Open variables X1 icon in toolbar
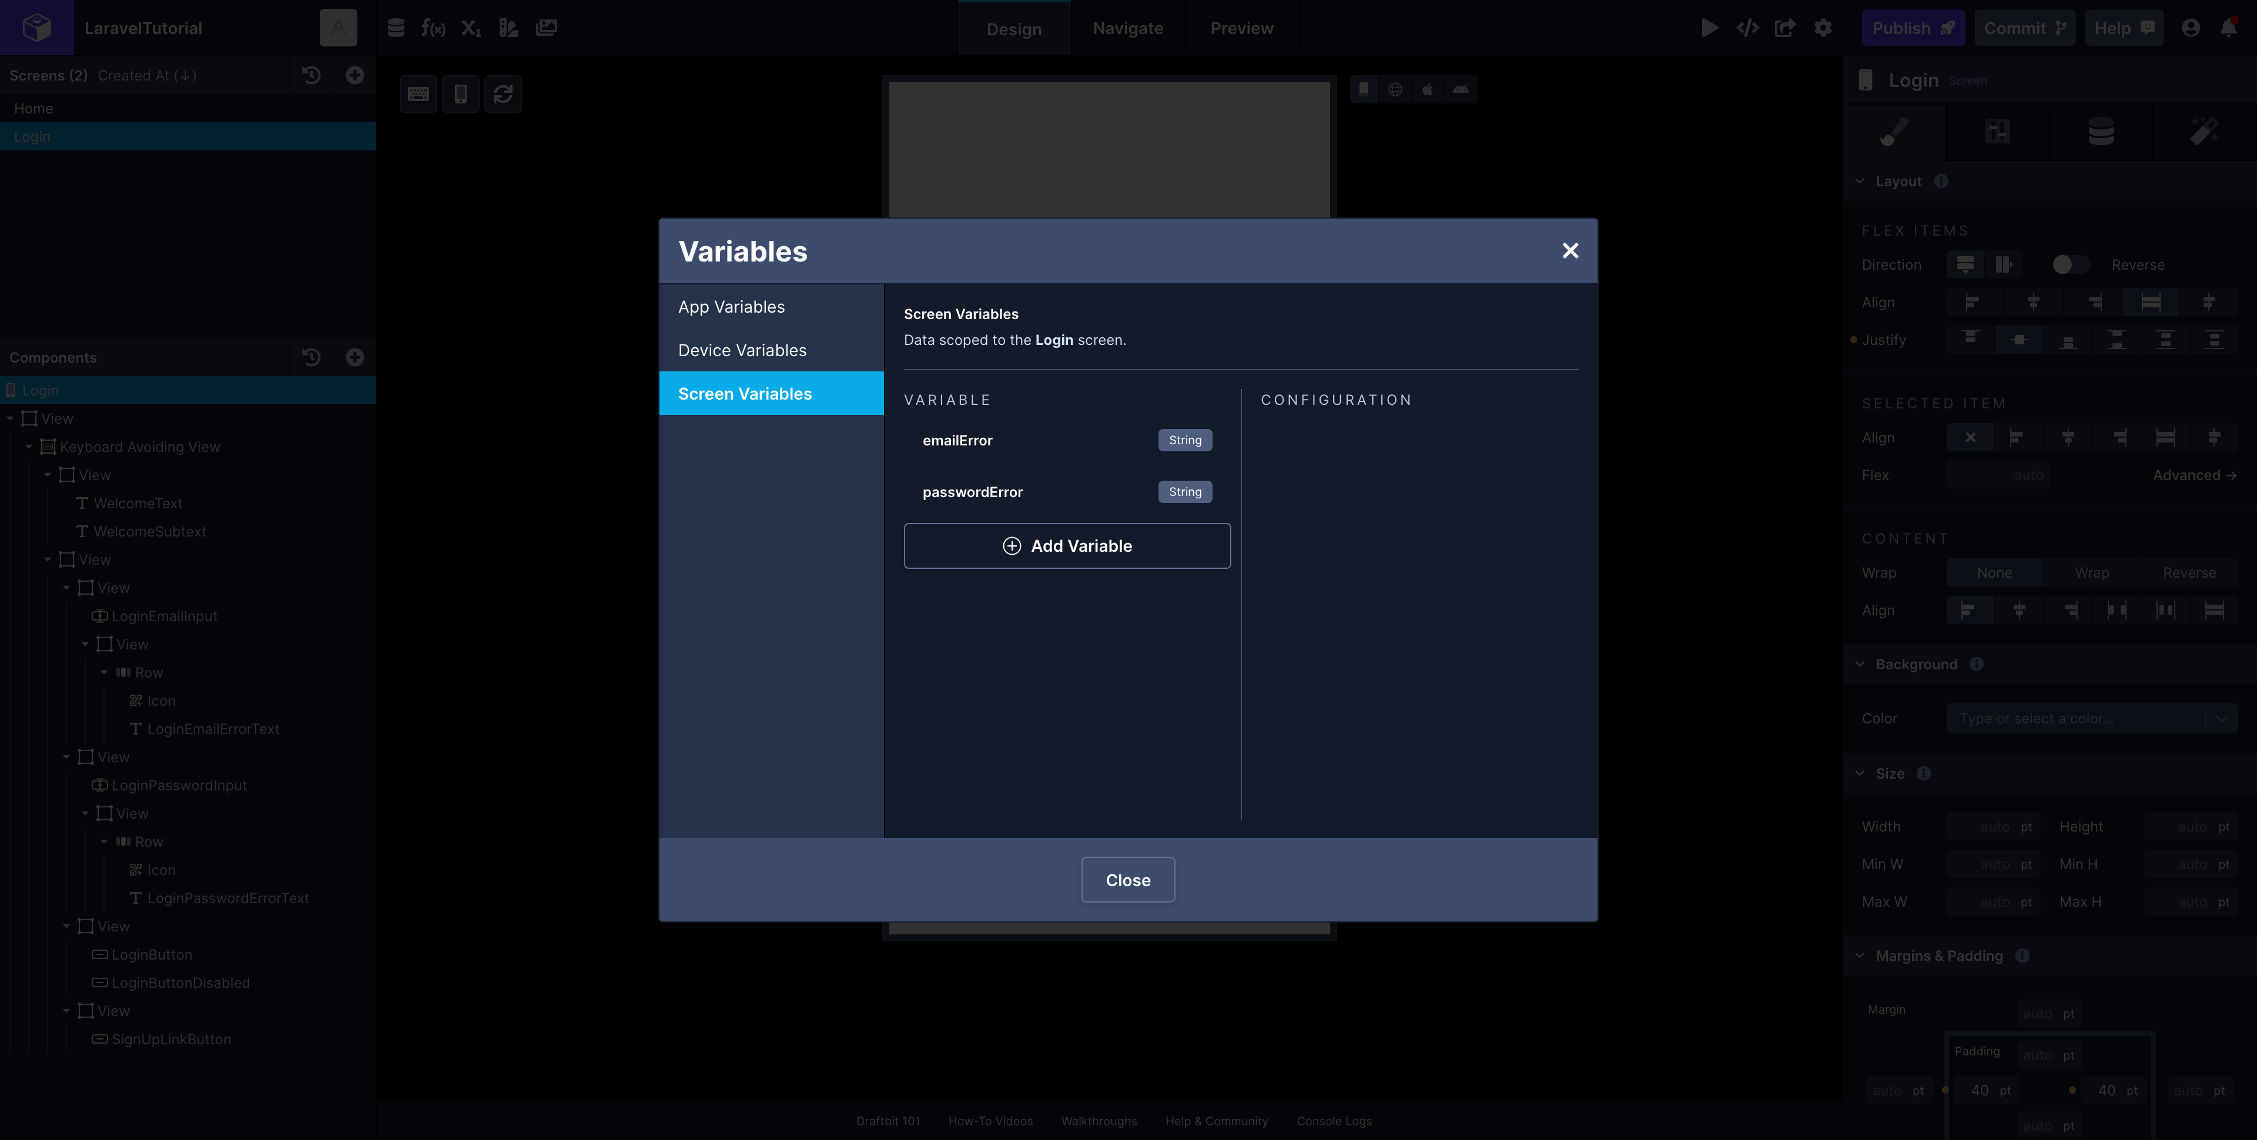 470,28
